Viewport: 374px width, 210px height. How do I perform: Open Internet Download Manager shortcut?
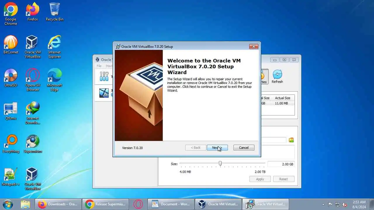(32, 113)
